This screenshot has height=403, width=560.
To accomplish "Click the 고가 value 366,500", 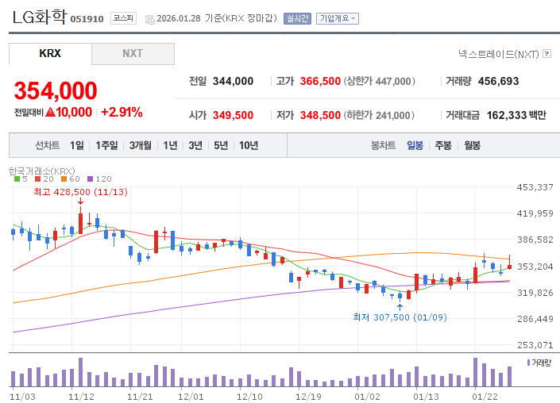I will click(320, 81).
